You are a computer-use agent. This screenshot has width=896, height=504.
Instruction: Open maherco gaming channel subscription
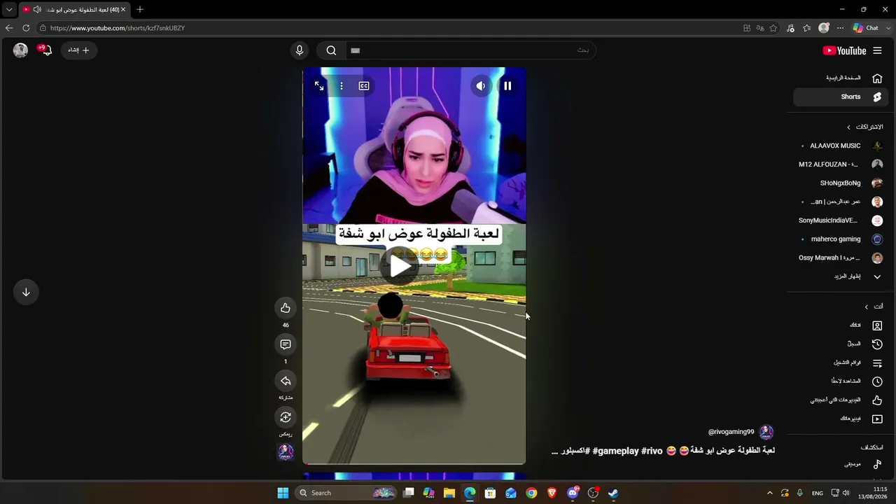tap(841, 239)
